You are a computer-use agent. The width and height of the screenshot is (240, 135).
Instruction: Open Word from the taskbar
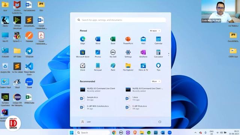[x=163, y=132]
